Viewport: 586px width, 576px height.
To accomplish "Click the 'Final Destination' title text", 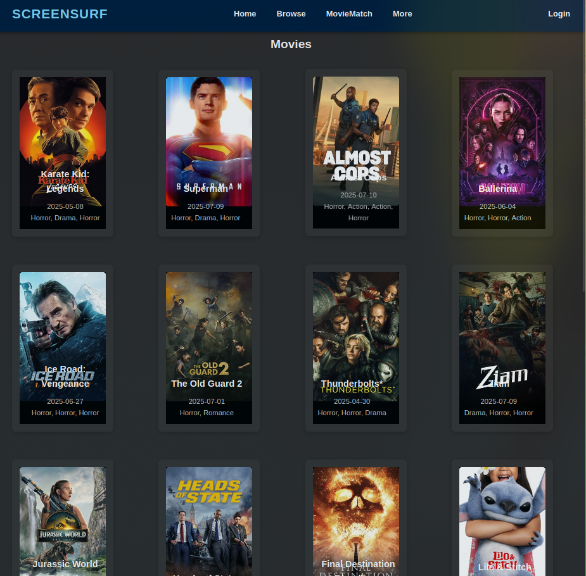I will tap(358, 564).
